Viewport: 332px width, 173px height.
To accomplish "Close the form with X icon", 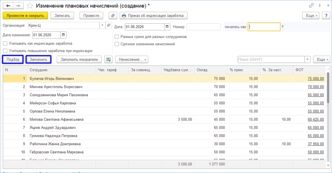I will click(x=328, y=6).
